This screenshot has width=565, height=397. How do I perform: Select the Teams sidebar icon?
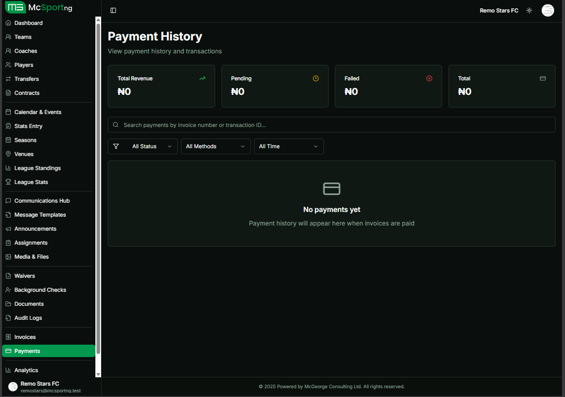pyautogui.click(x=8, y=37)
